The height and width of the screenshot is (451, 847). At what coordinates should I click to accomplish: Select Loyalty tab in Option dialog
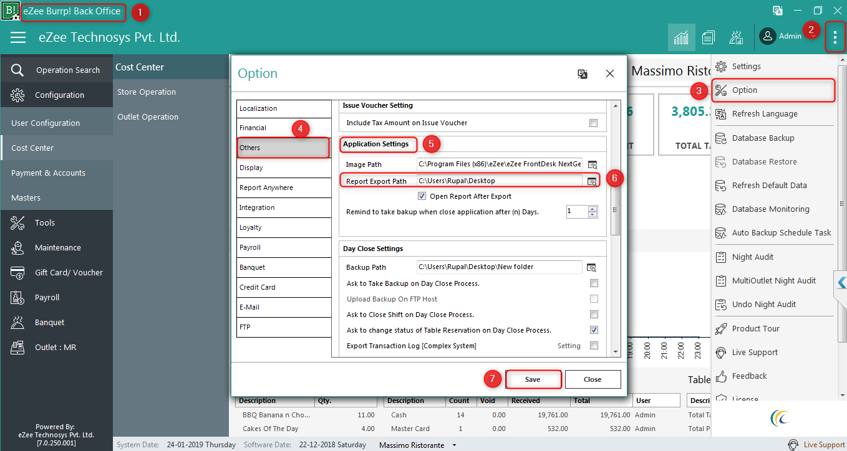click(x=284, y=227)
